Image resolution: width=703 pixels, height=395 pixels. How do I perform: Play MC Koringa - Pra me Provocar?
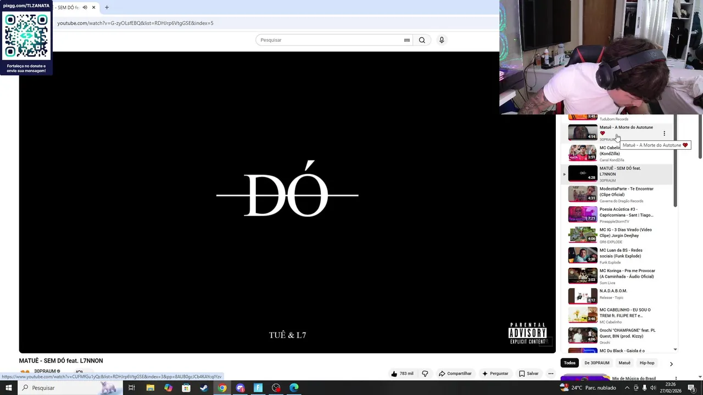(x=618, y=276)
